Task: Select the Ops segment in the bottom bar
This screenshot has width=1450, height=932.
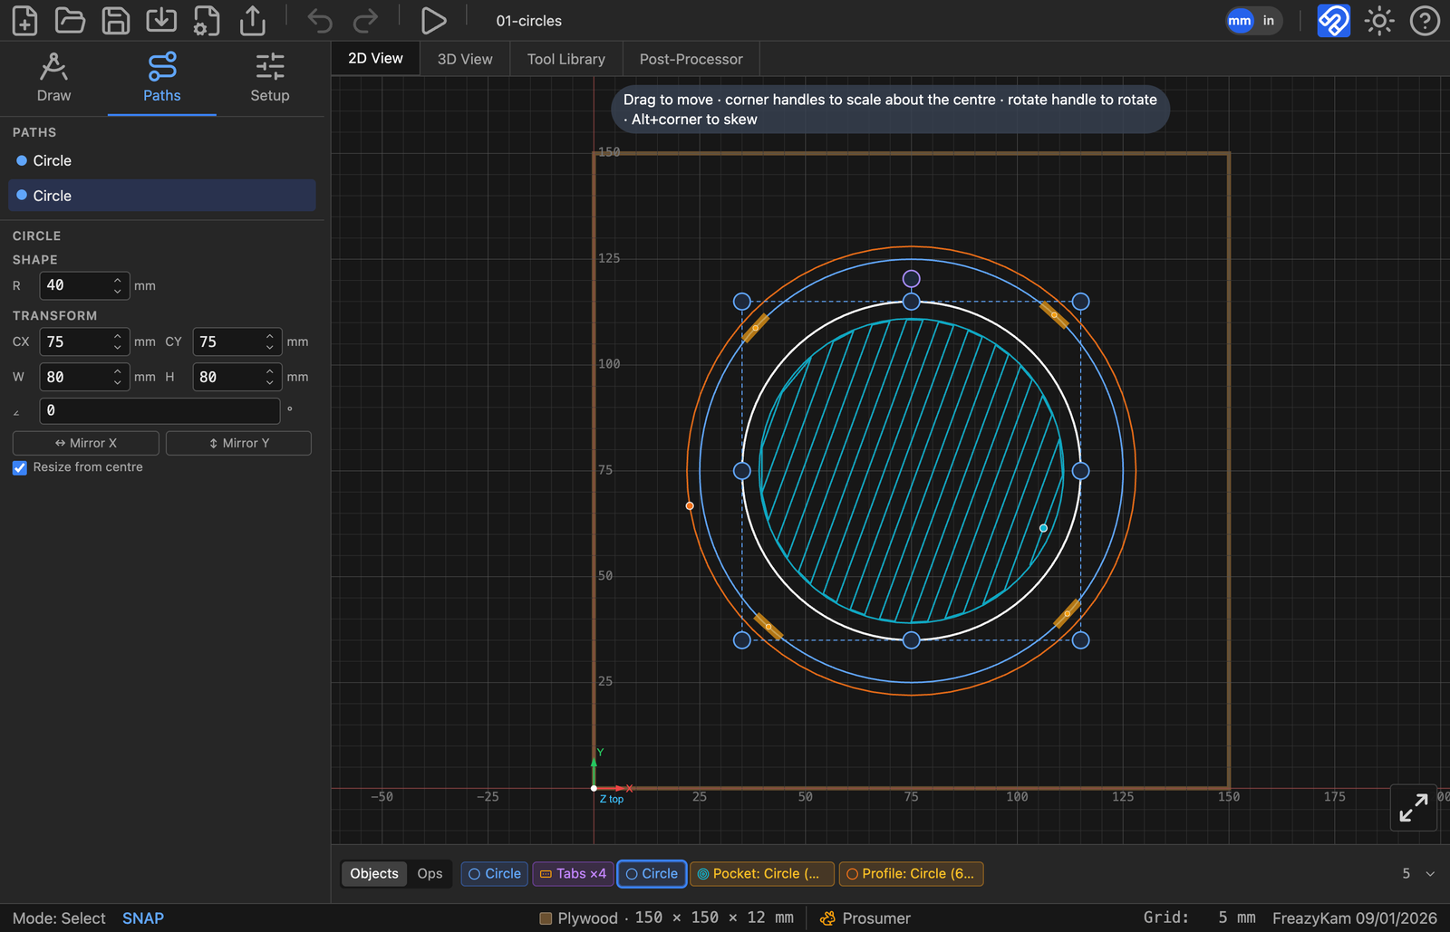Action: coord(430,873)
